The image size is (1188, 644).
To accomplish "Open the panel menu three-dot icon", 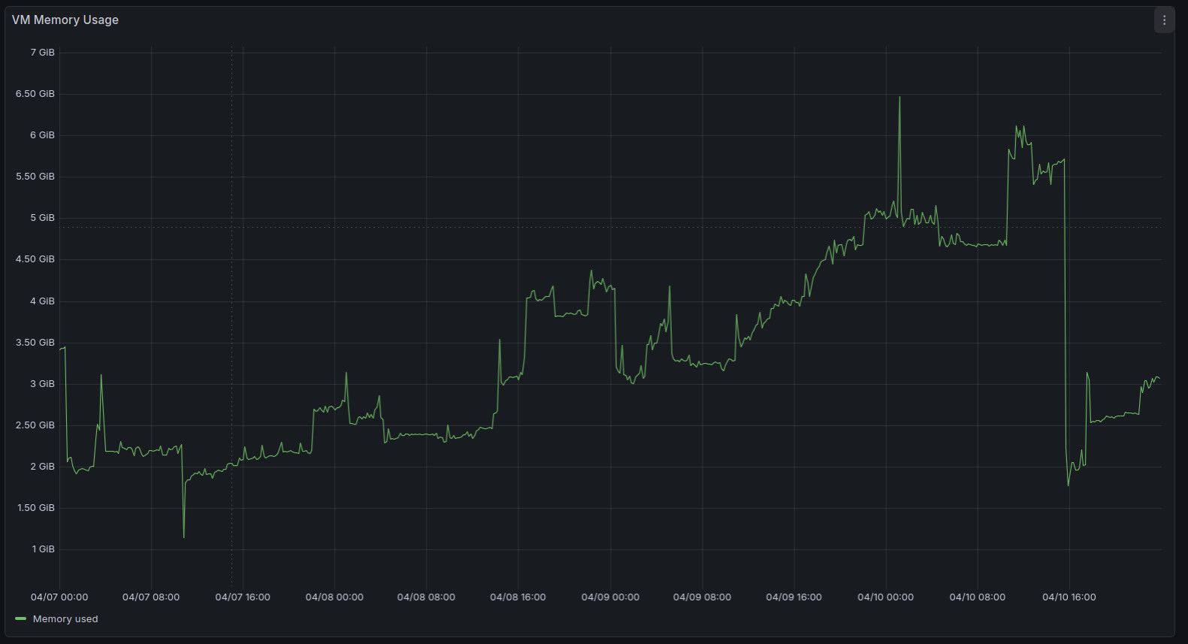I will [1163, 20].
